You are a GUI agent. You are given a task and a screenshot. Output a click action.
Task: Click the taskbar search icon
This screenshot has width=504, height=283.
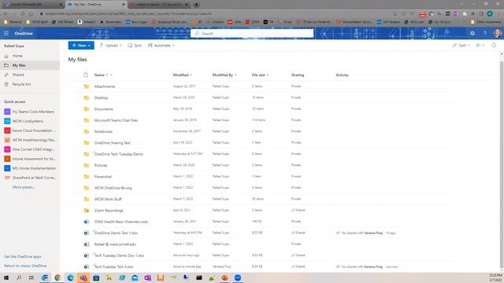click(19, 277)
